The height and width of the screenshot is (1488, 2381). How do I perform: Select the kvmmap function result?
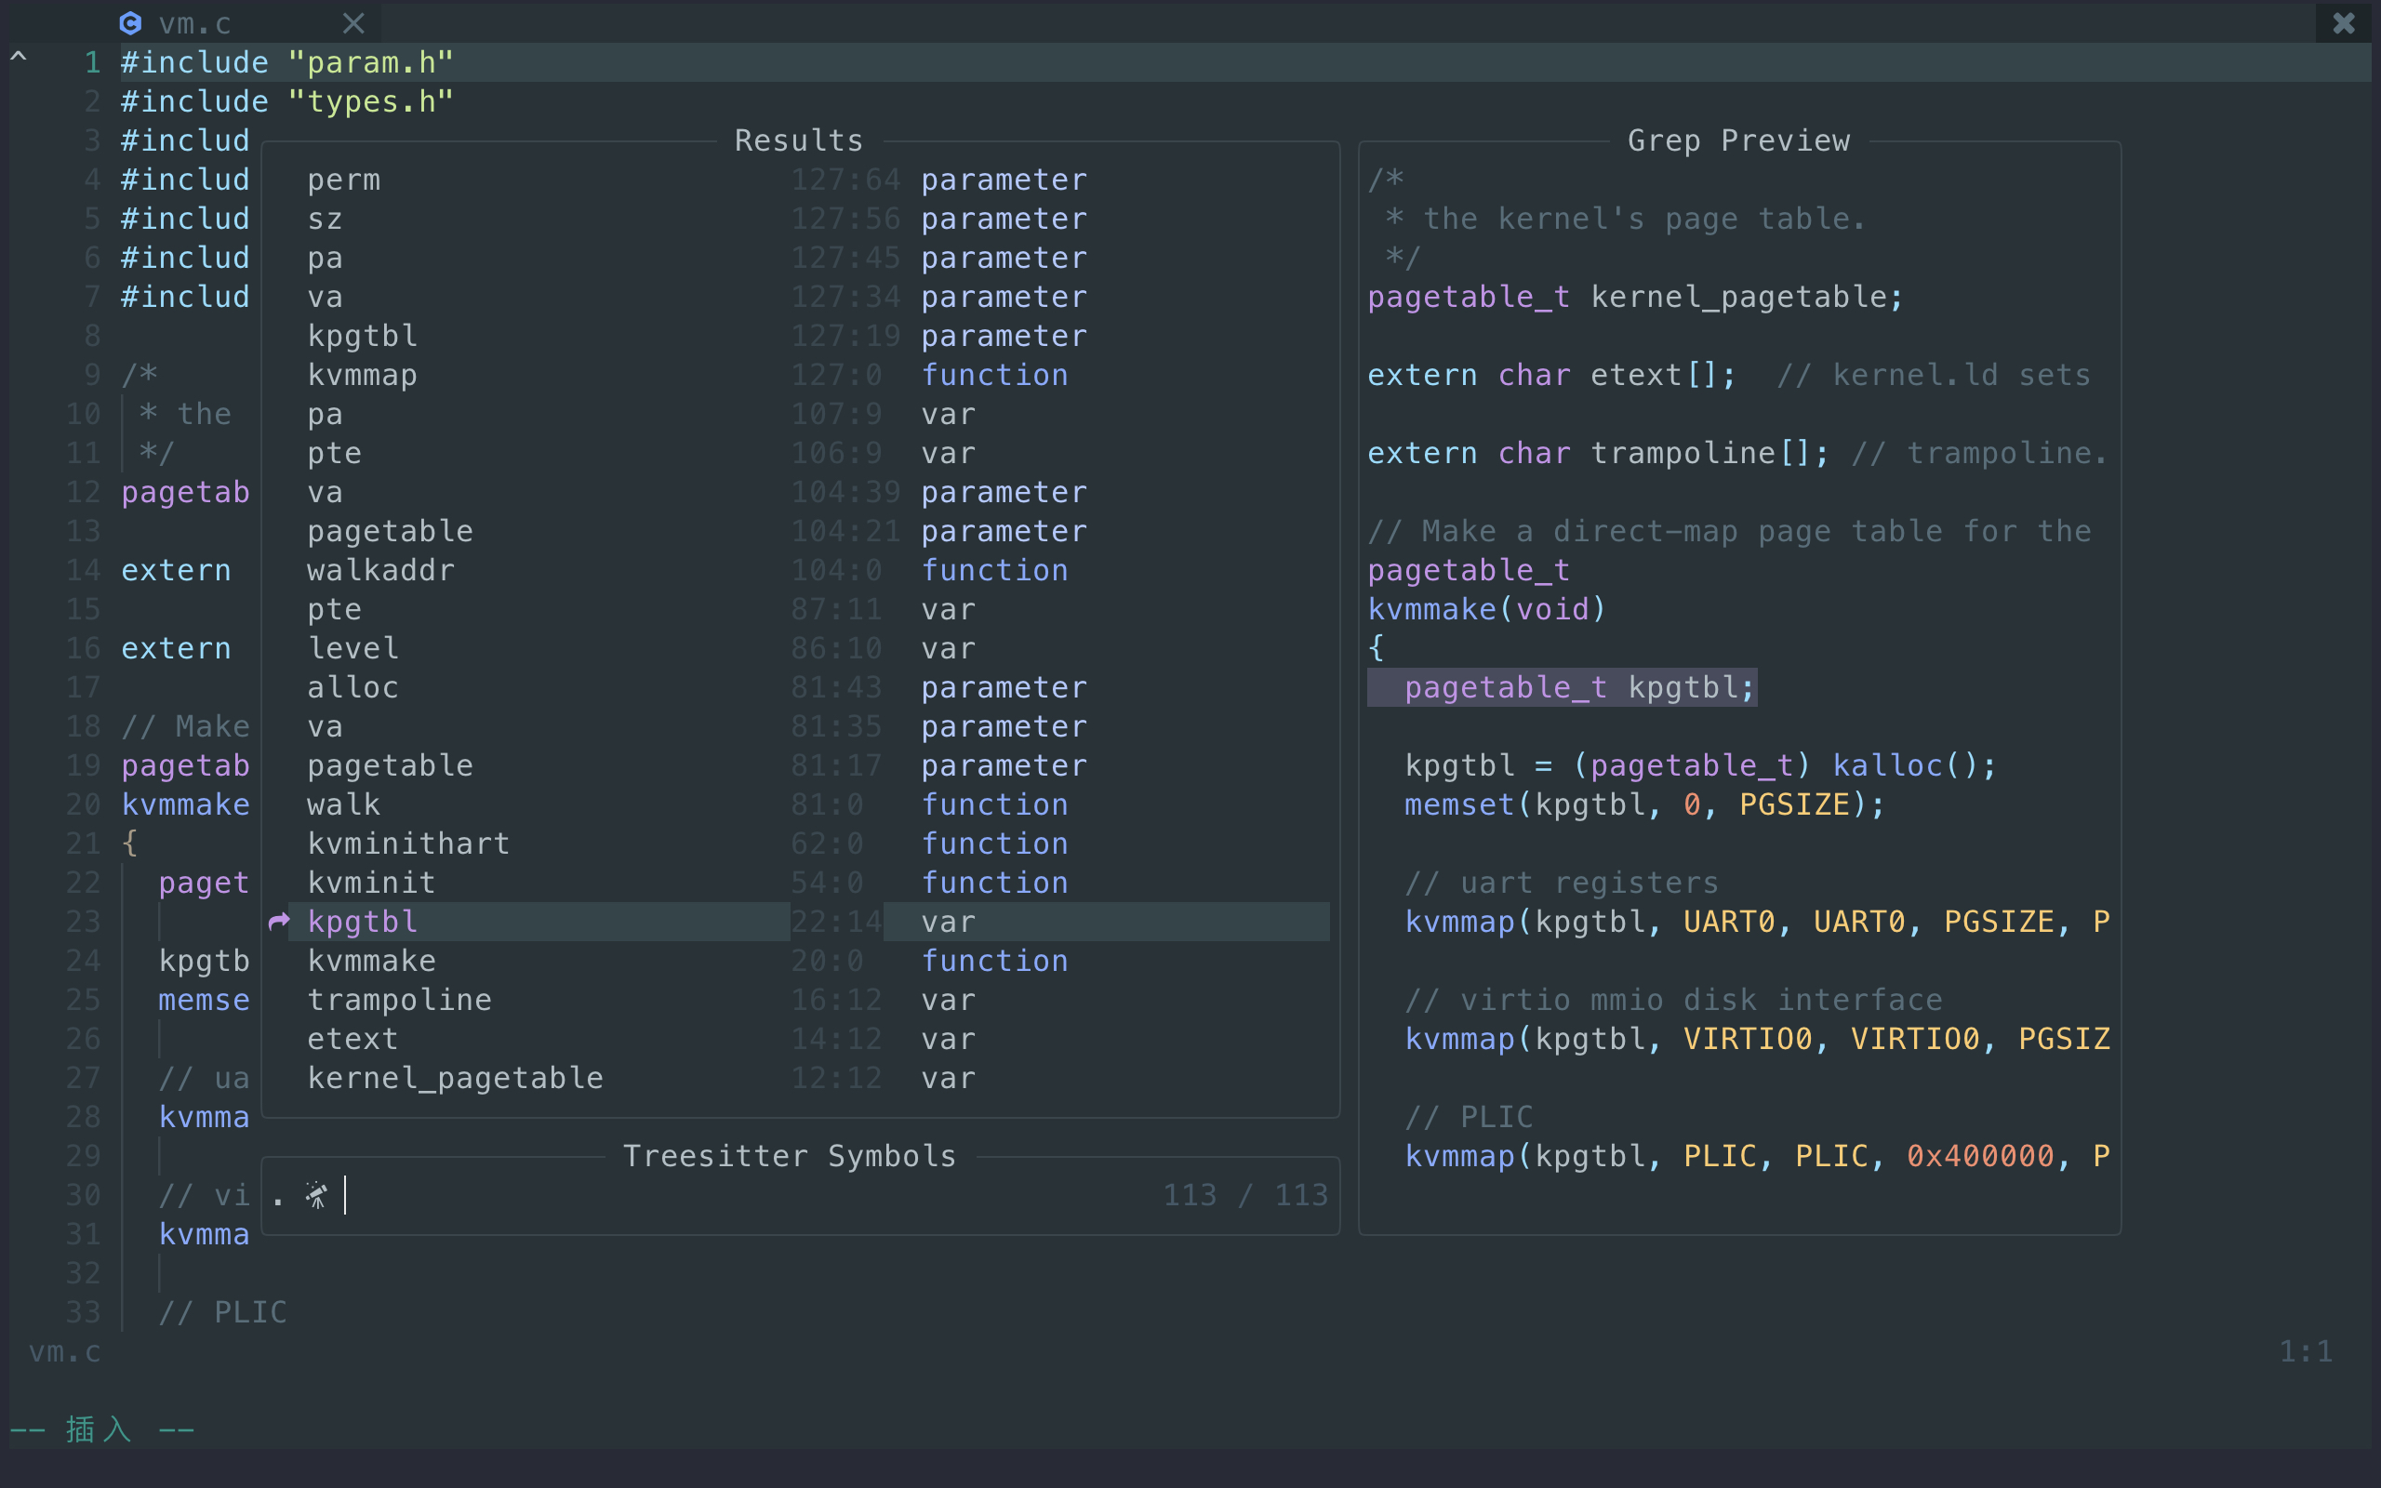point(800,375)
